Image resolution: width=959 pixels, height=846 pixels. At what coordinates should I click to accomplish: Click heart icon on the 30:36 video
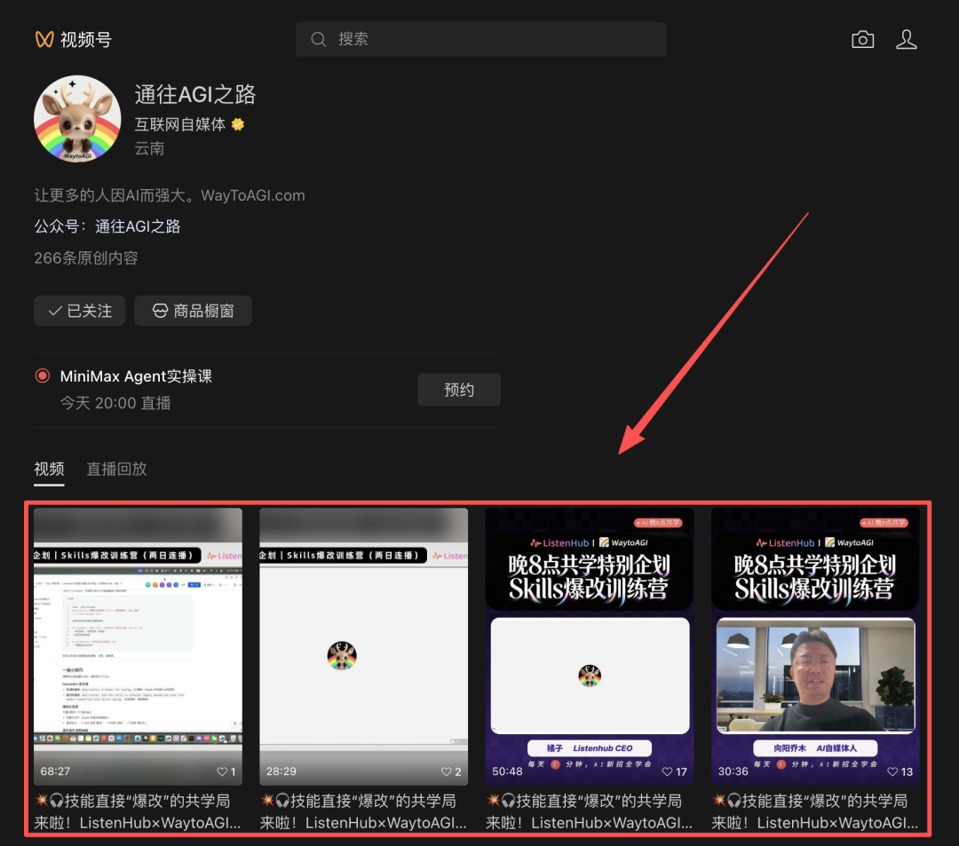[x=893, y=771]
